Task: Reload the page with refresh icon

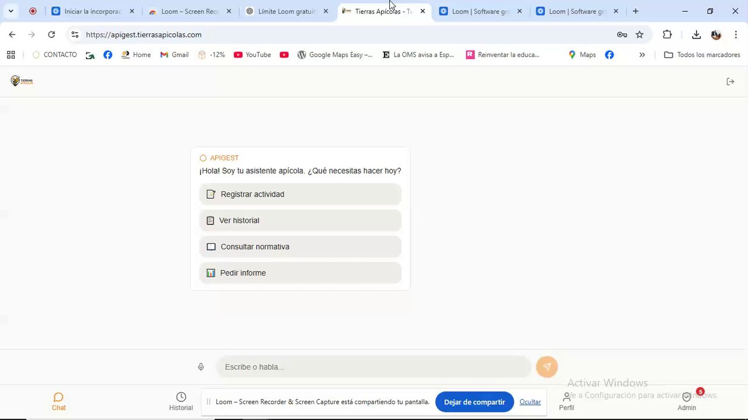Action: pos(51,34)
